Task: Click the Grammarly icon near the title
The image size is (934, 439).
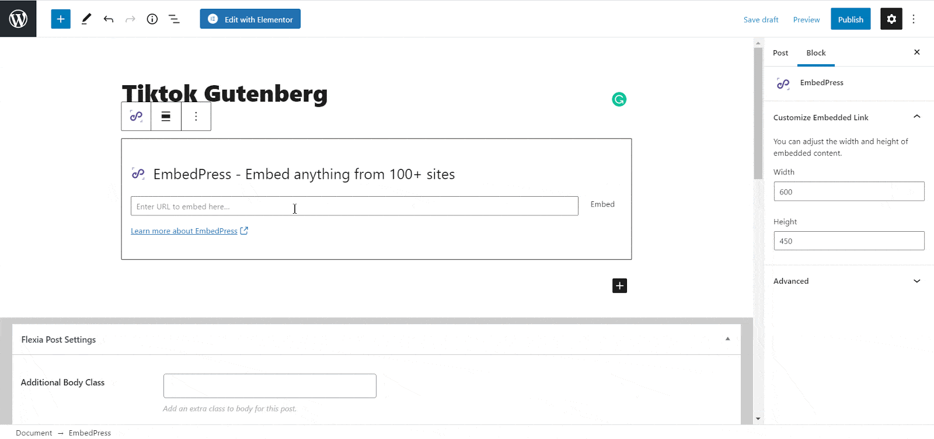Action: coord(619,99)
